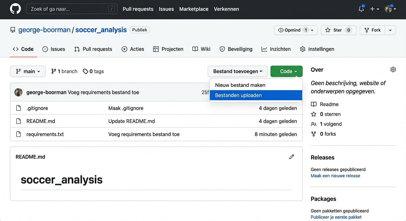Click the Readme book icon in sidebar

click(314, 104)
